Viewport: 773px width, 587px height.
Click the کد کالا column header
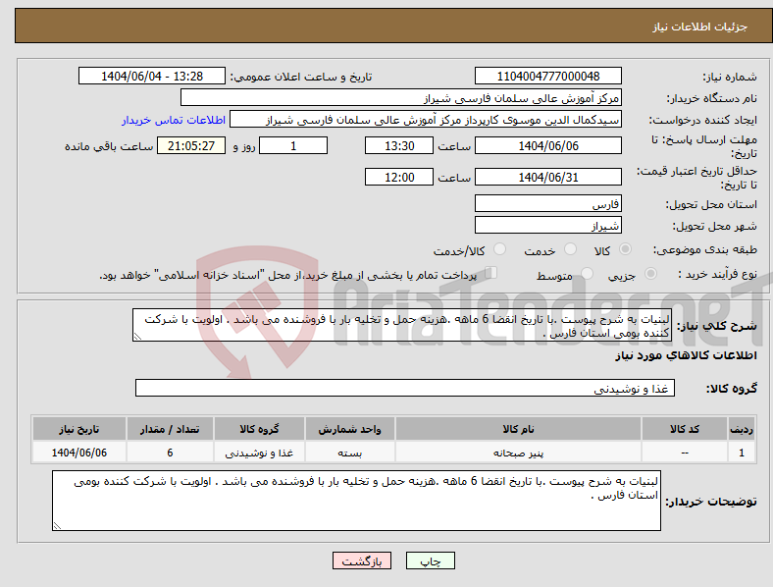tap(685, 429)
